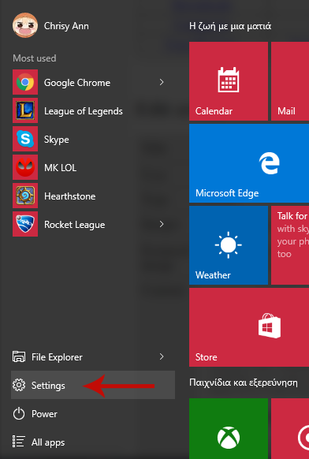Click the All apps label
The image size is (309, 459).
pos(48,442)
